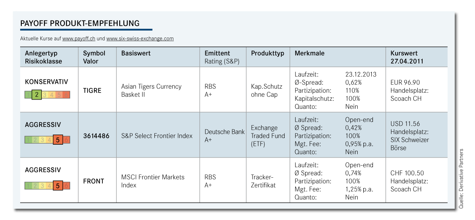Viewport: 475px width, 220px height.
Task: Select the TIGRE symbol
Action: [92, 91]
